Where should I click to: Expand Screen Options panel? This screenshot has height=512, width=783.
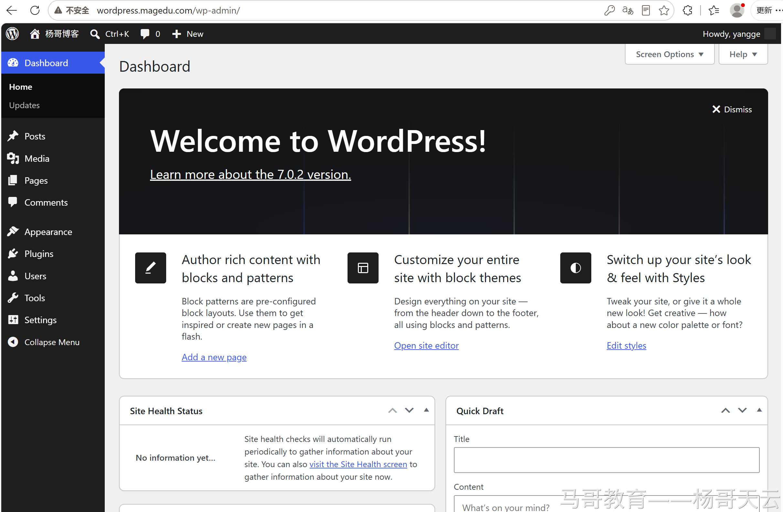click(670, 54)
